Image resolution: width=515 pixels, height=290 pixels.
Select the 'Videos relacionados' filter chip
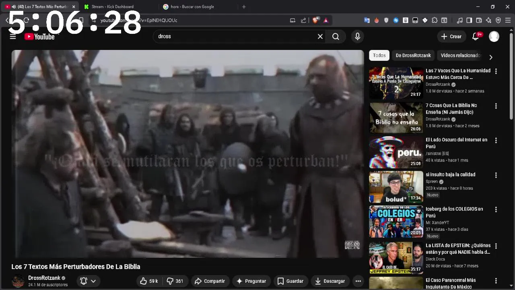click(x=460, y=56)
